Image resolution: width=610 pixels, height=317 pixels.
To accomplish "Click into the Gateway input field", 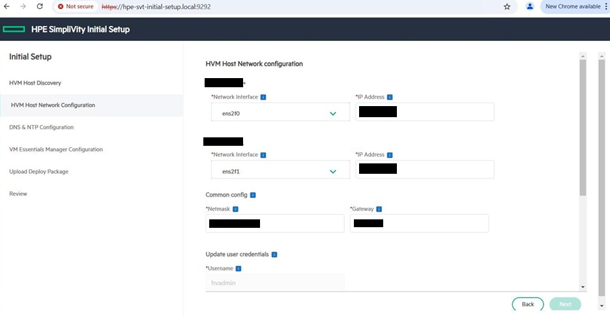I will pos(420,223).
